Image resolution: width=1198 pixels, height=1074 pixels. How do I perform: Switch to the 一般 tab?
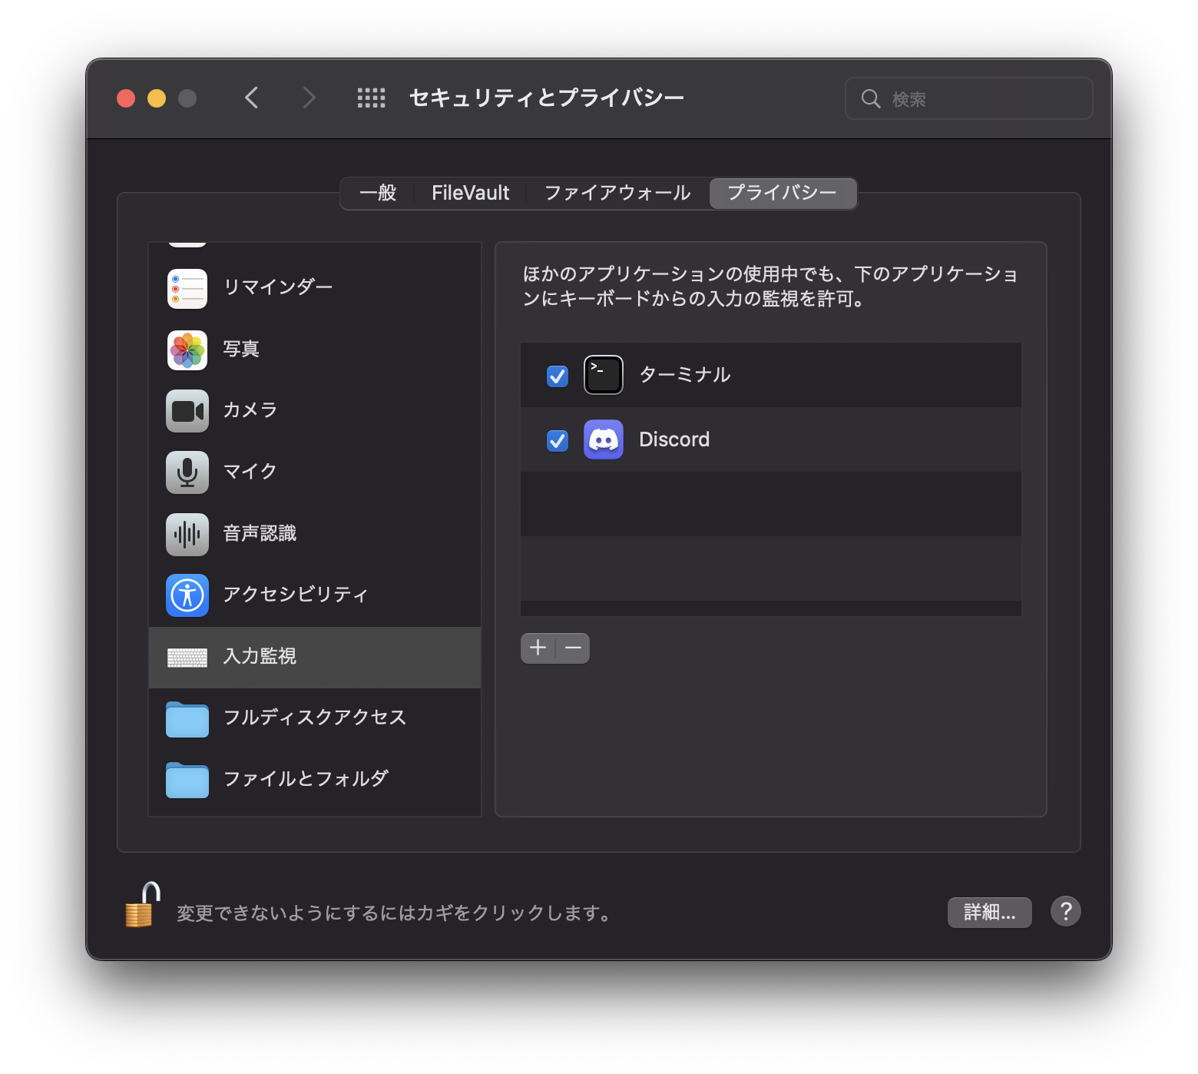378,193
